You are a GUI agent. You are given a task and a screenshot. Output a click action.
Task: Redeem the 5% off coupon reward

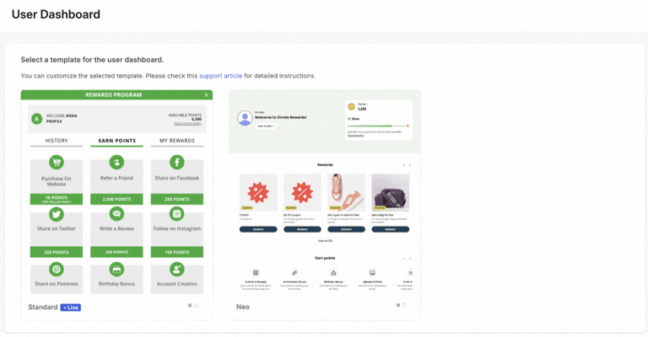[303, 229]
